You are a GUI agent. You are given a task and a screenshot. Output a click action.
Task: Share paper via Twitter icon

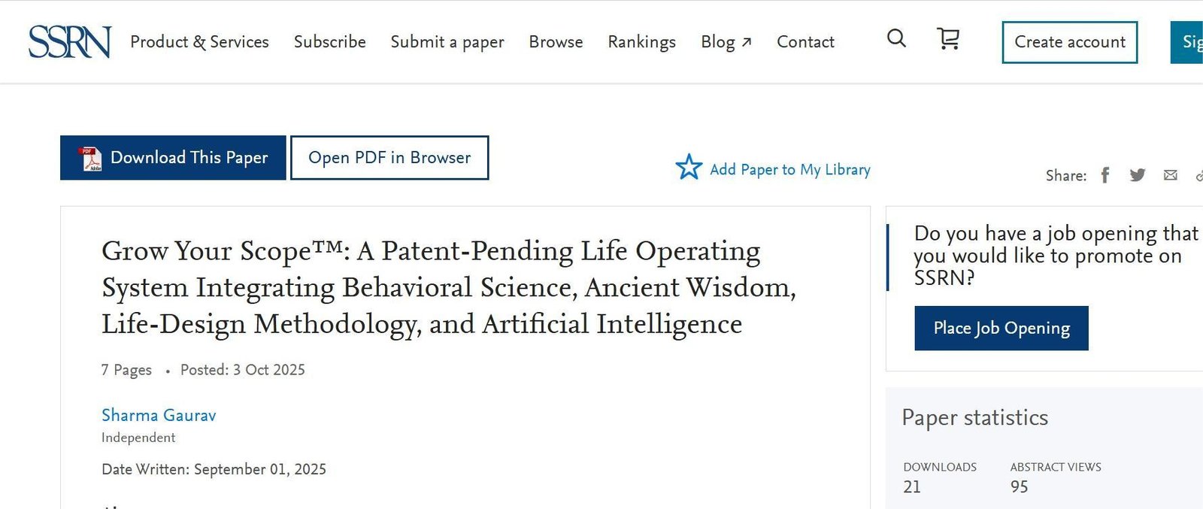click(1138, 175)
